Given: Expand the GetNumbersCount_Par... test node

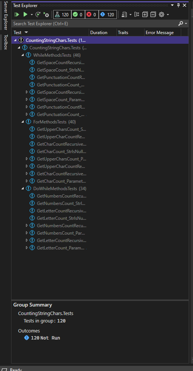Looking at the screenshot, I should pyautogui.click(x=27, y=233).
